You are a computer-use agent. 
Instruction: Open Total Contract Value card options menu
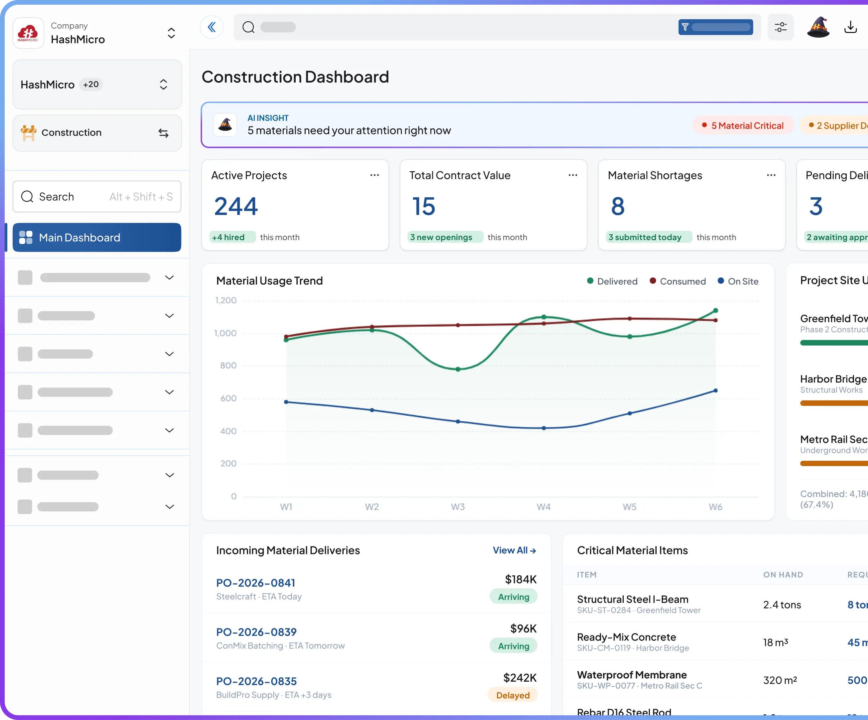pos(573,175)
